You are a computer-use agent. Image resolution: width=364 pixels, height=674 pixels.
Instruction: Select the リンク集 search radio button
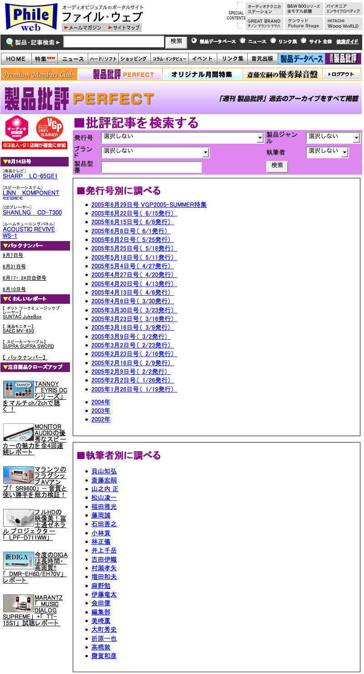pos(273,40)
